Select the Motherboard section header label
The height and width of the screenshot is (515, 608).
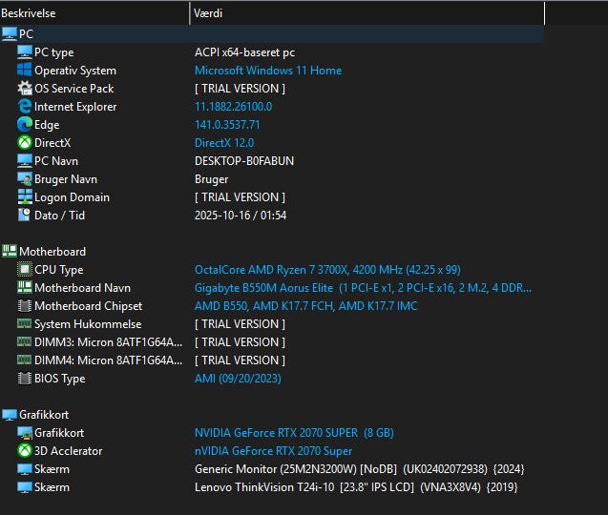point(52,252)
